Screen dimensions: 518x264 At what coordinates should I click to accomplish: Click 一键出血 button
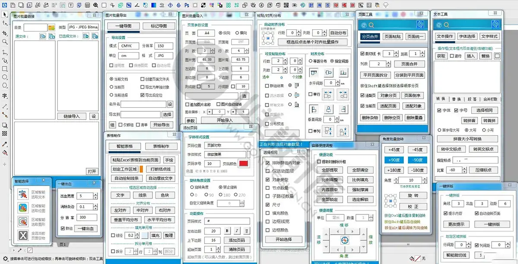[x=86, y=229]
